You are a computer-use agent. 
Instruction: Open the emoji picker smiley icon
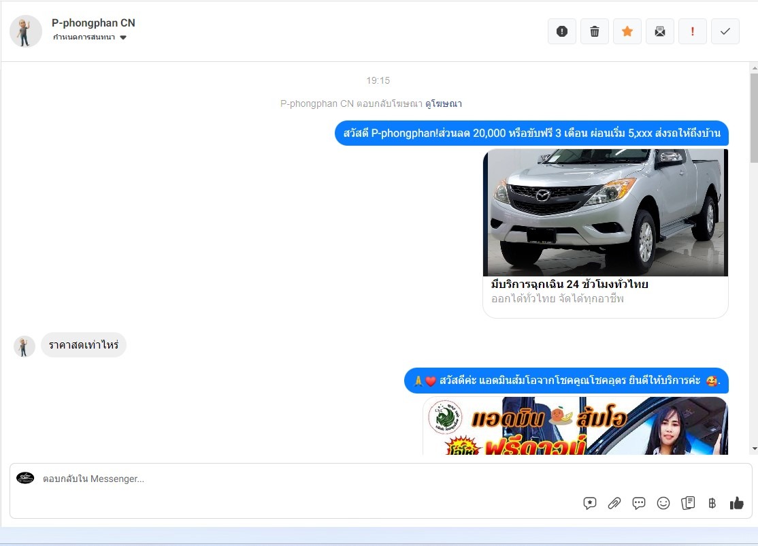tap(663, 503)
